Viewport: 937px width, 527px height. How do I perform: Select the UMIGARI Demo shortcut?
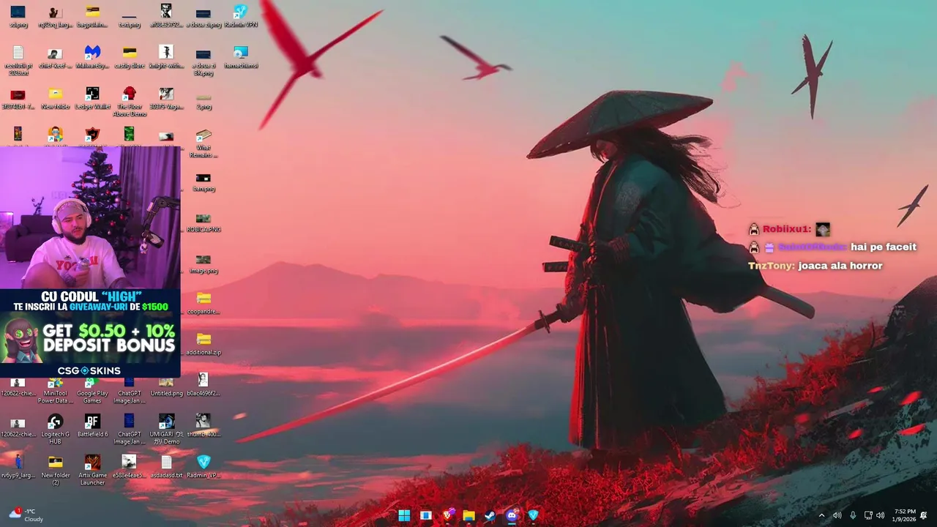(x=166, y=429)
